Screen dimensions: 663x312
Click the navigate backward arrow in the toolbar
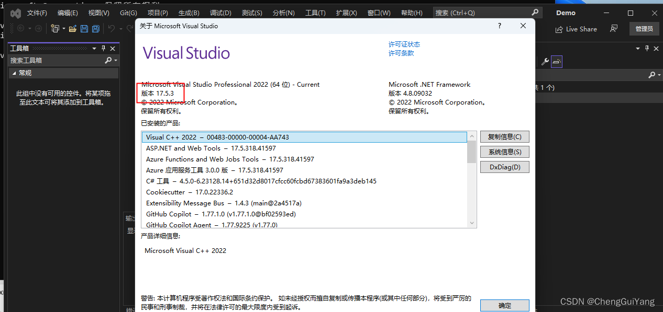[x=21, y=29]
